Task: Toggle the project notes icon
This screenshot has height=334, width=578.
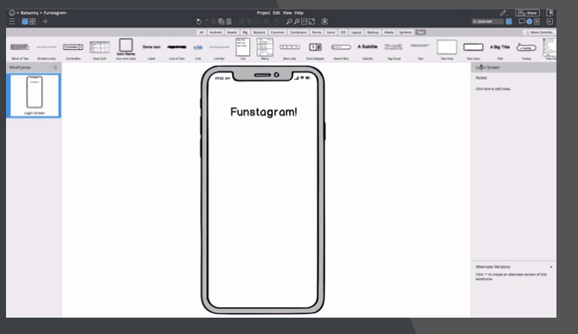Action: click(537, 22)
